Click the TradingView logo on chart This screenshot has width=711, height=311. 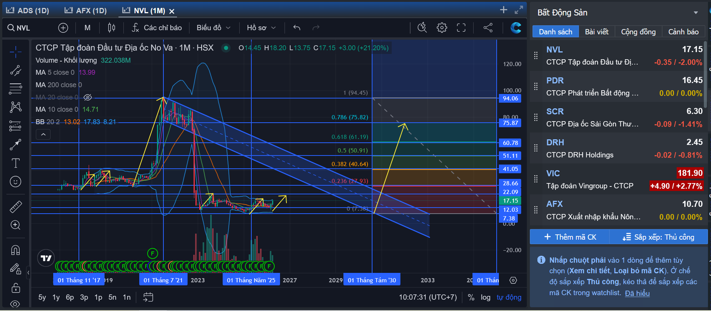tap(46, 258)
